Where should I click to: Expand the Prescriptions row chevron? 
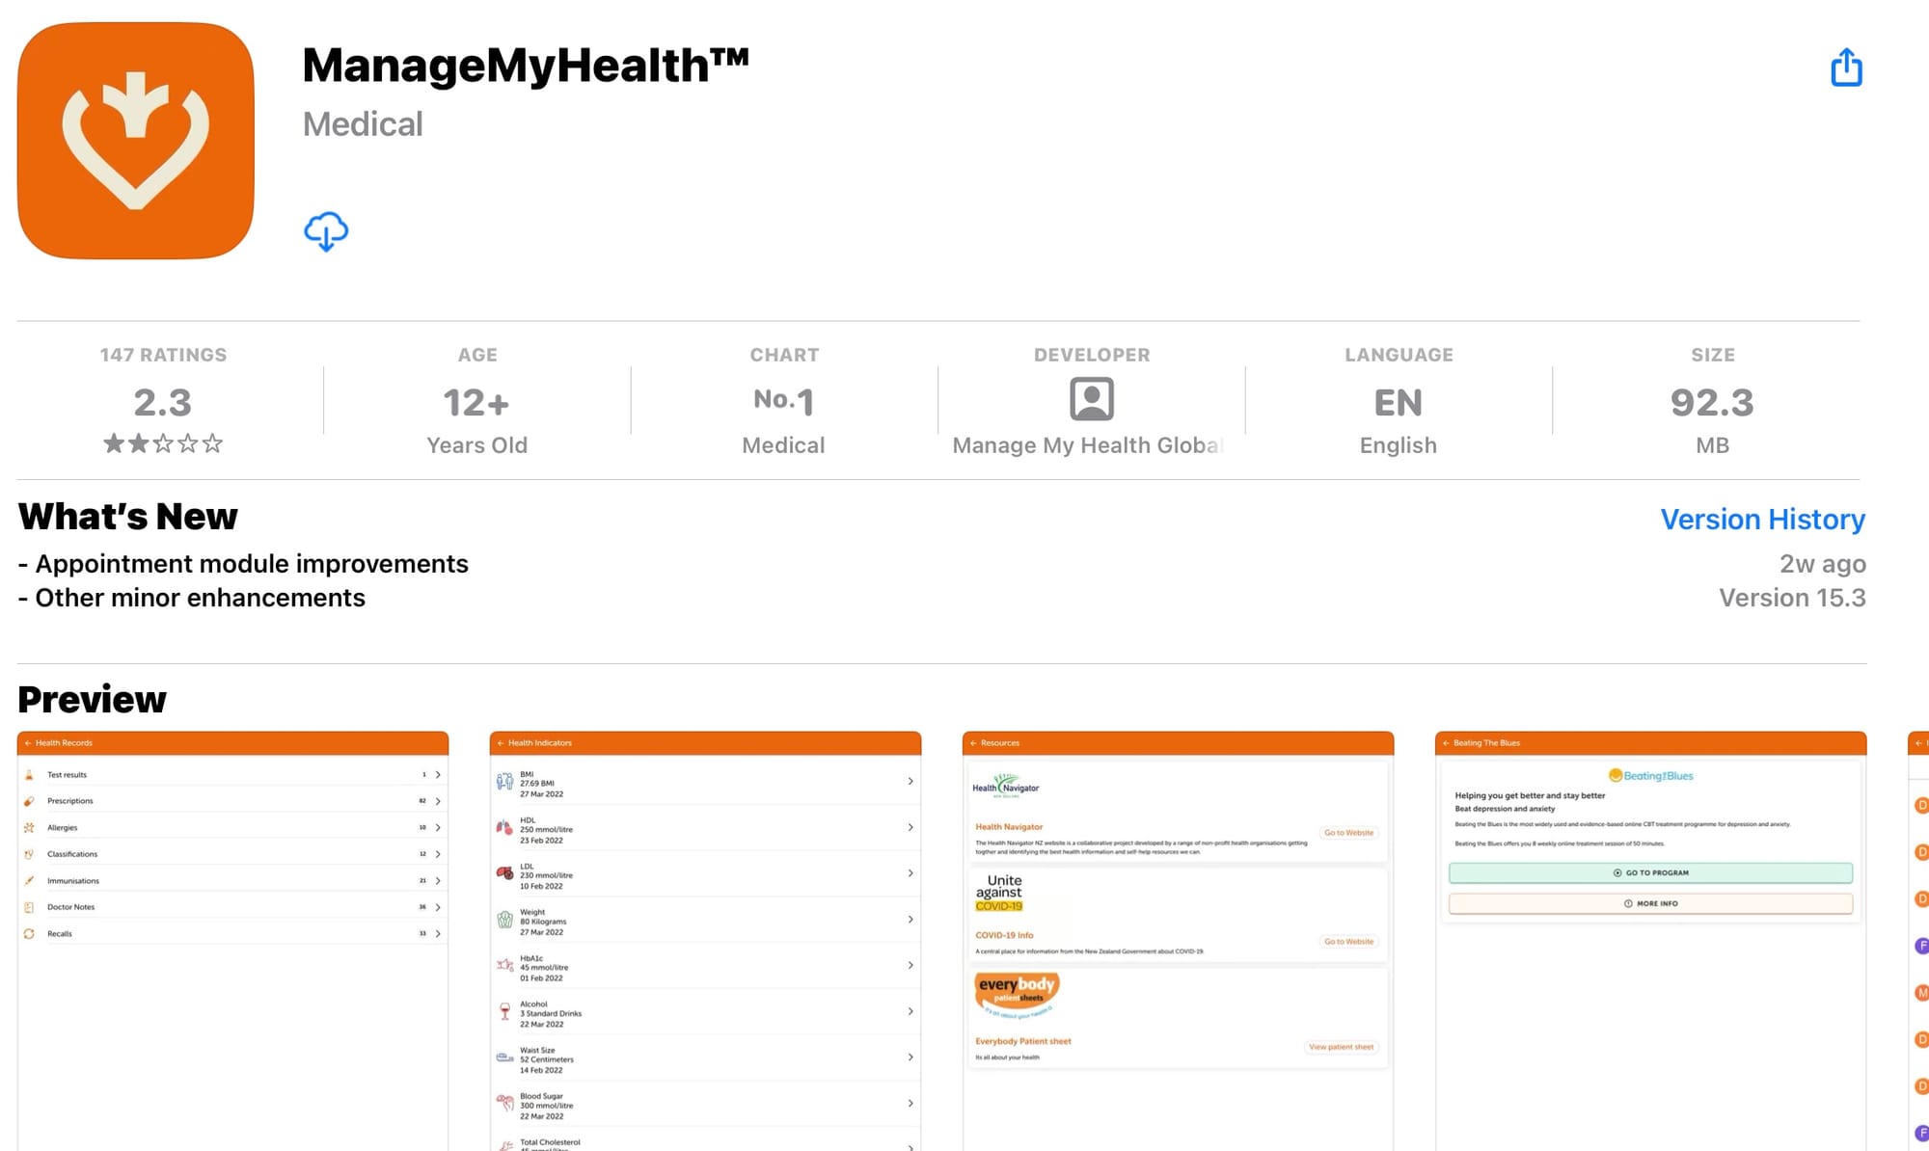point(438,801)
